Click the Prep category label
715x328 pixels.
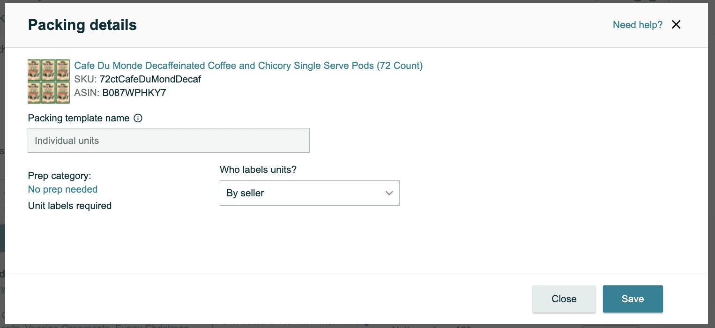point(60,176)
